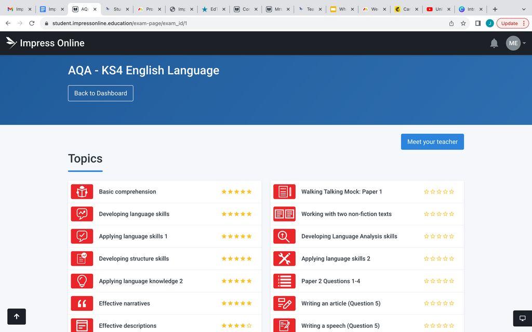
Task: Open Paper 2 Questions 1-4 topic link
Action: pos(331,281)
